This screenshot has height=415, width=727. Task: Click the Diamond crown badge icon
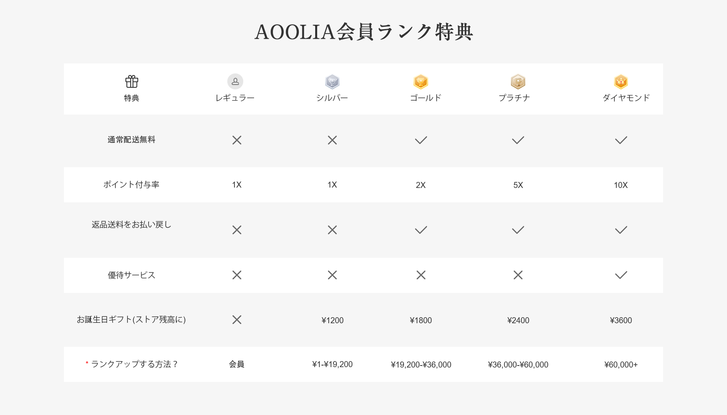click(621, 82)
